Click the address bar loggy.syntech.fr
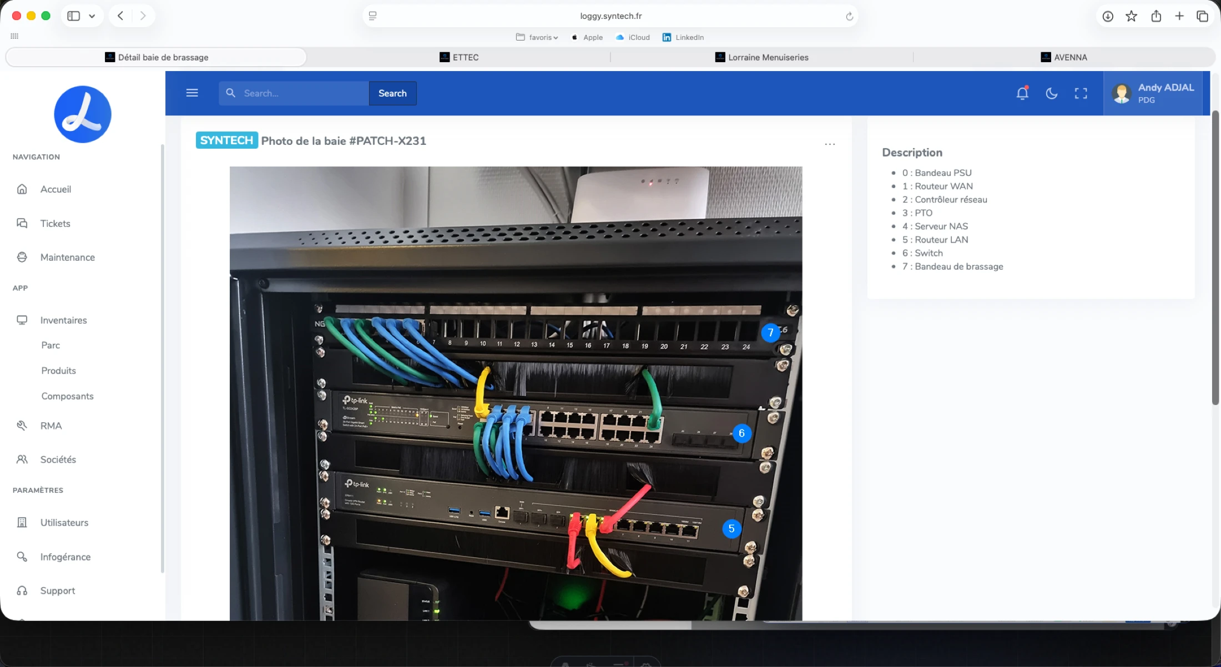 click(x=610, y=16)
